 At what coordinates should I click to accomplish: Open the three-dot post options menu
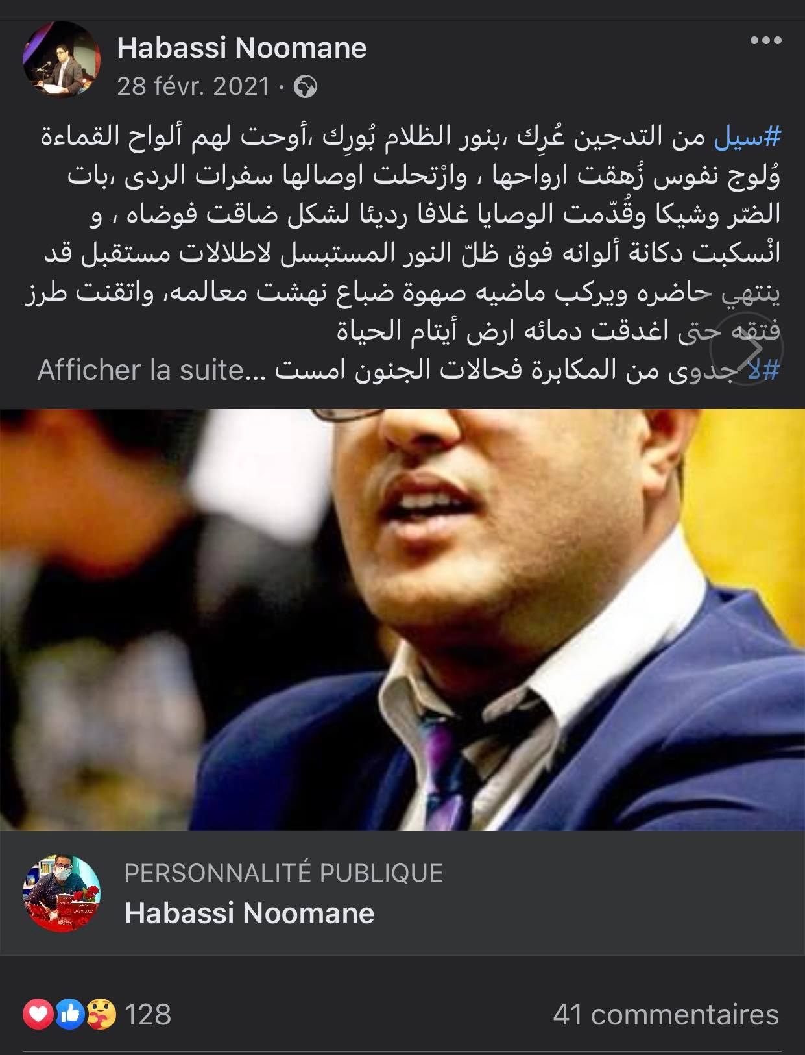point(765,41)
